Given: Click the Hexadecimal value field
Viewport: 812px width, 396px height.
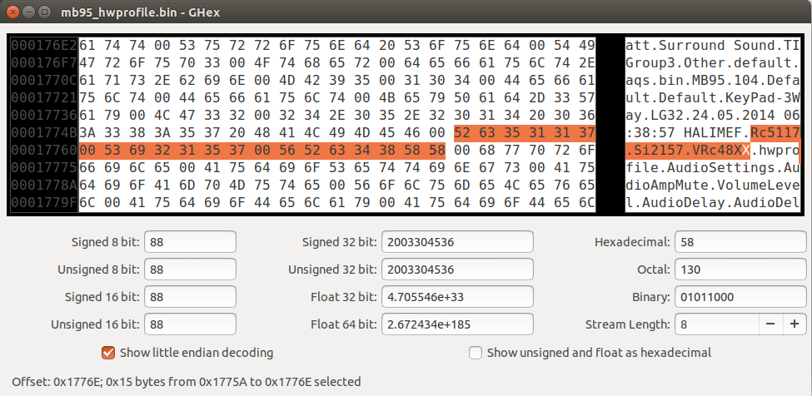Looking at the screenshot, I should 740,242.
